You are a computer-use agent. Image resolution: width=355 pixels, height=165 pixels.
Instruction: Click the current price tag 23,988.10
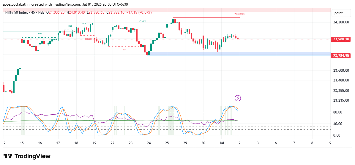(x=340, y=39)
